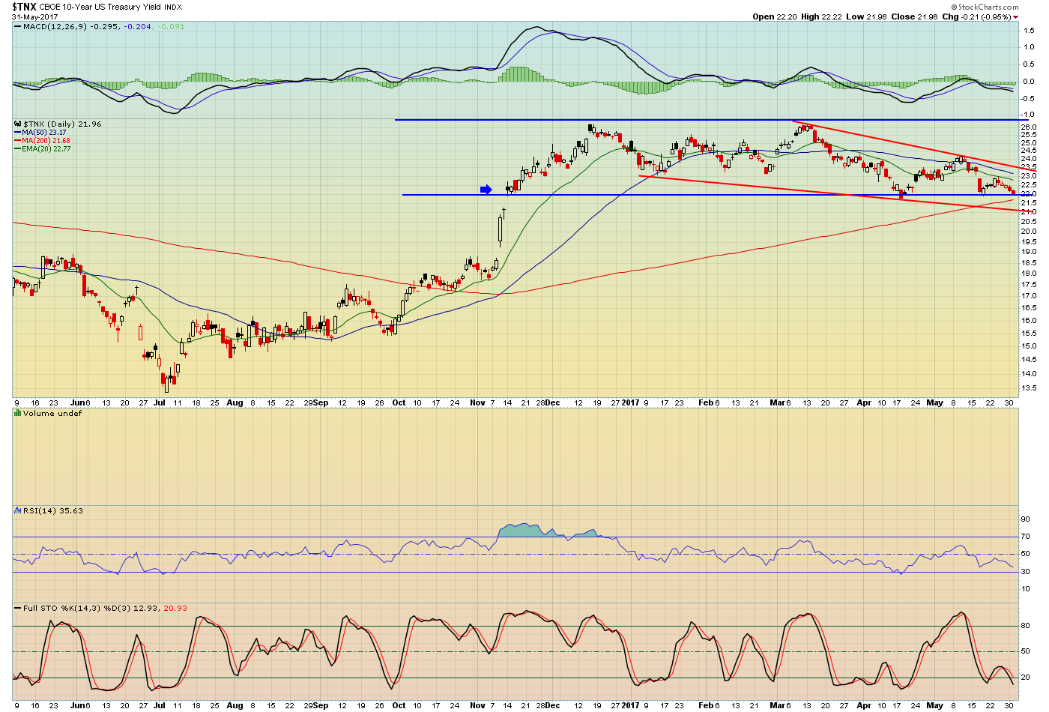Click the High 22.22 value
This screenshot has width=1049, height=712.
point(821,16)
